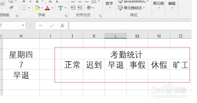Select the empty cell below 正常
This screenshot has height=103, width=197.
click(x=72, y=75)
